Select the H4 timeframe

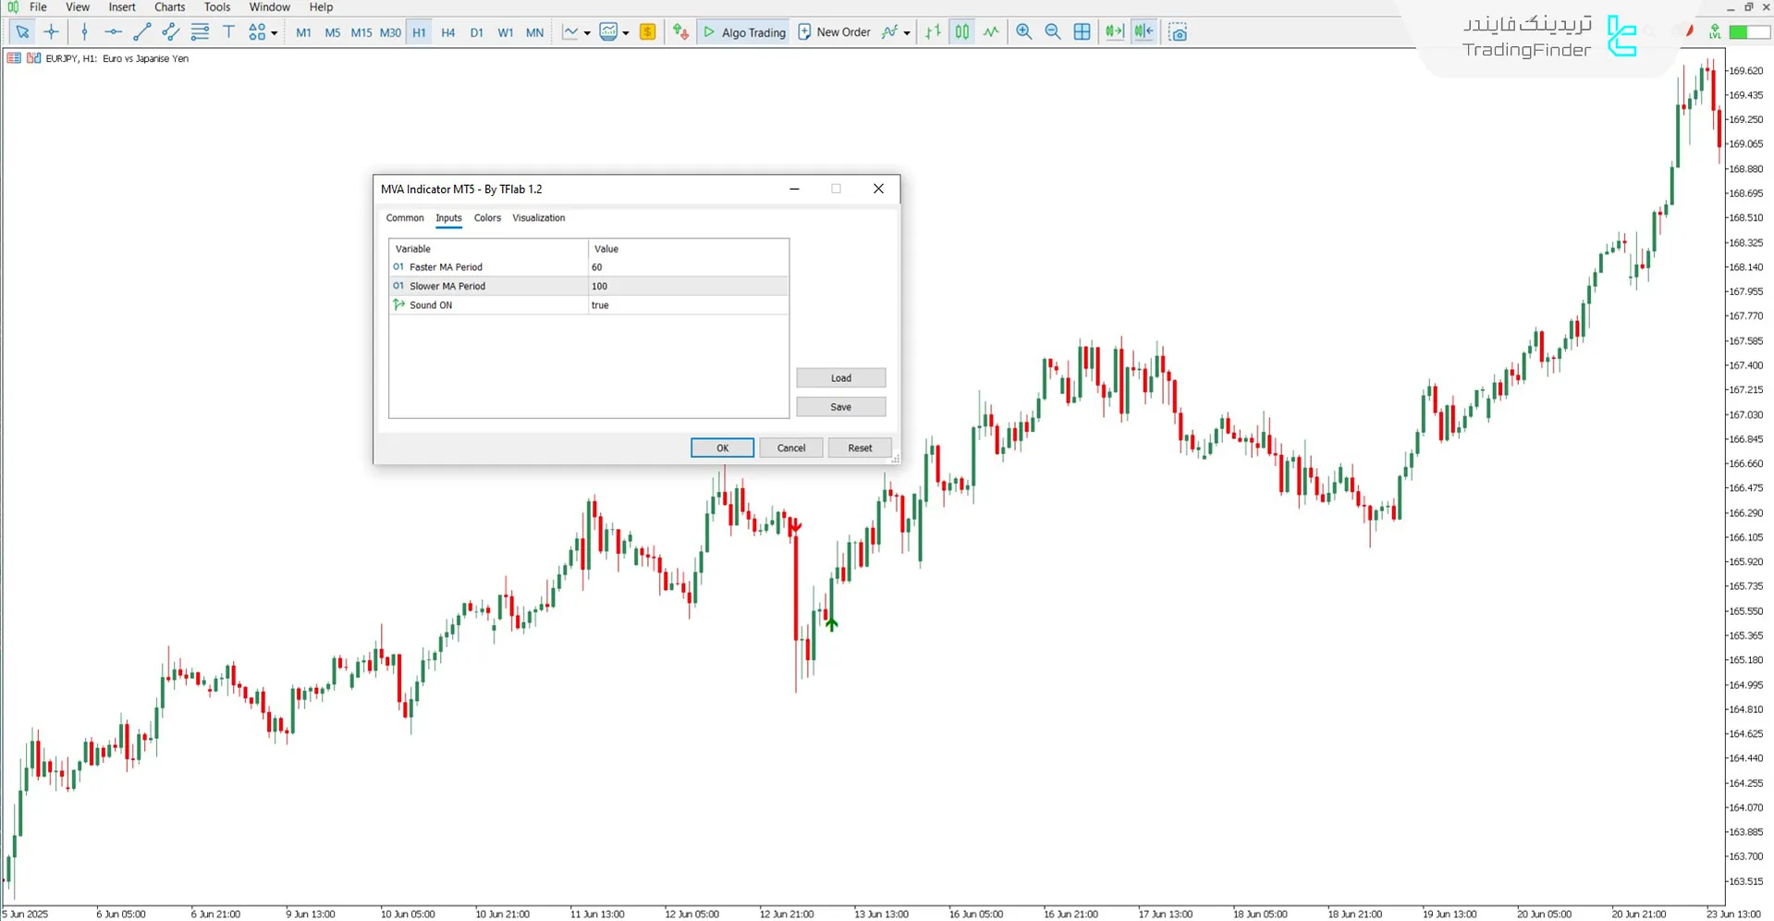[x=448, y=32]
